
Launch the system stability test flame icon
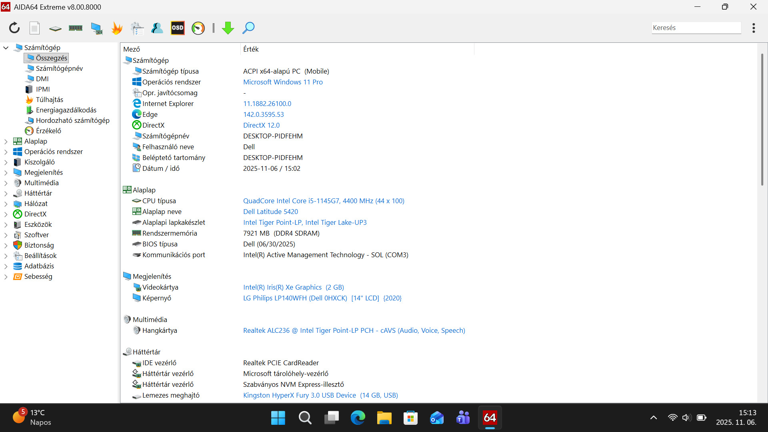(117, 28)
